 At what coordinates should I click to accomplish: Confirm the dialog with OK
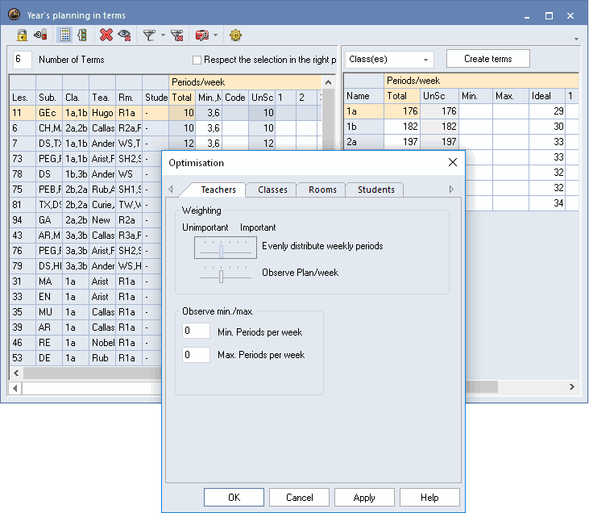pyautogui.click(x=234, y=497)
